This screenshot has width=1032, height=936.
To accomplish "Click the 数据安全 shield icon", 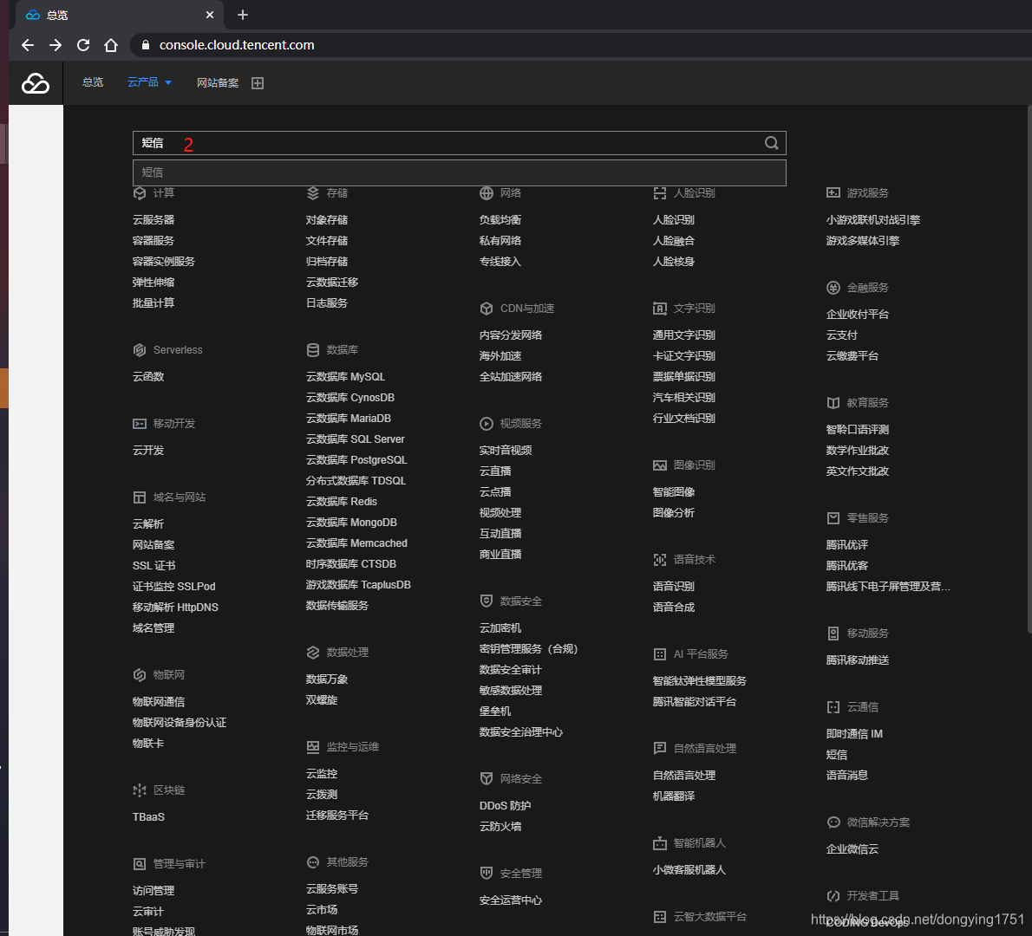I will (487, 601).
